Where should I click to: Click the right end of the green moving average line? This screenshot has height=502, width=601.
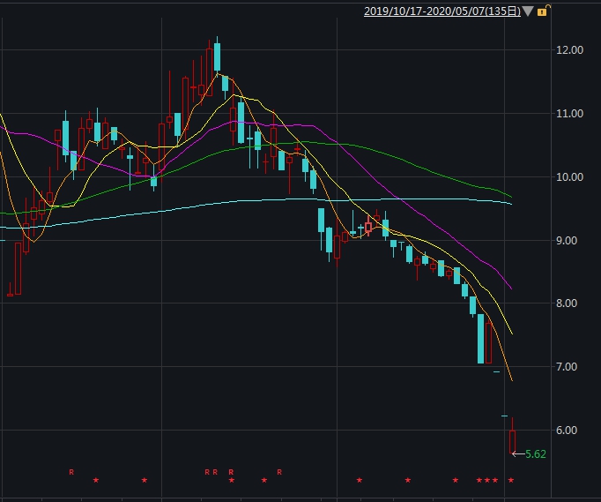click(511, 196)
